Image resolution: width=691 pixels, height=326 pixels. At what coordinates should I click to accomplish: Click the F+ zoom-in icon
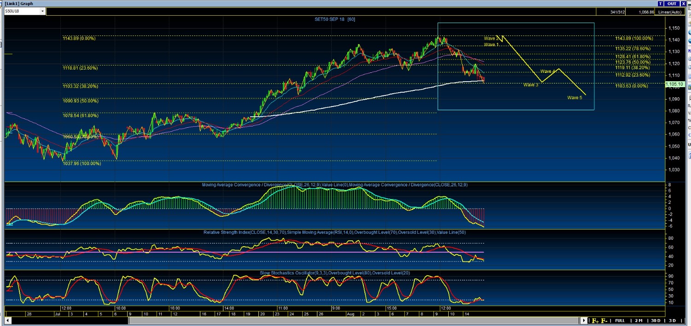[595, 320]
